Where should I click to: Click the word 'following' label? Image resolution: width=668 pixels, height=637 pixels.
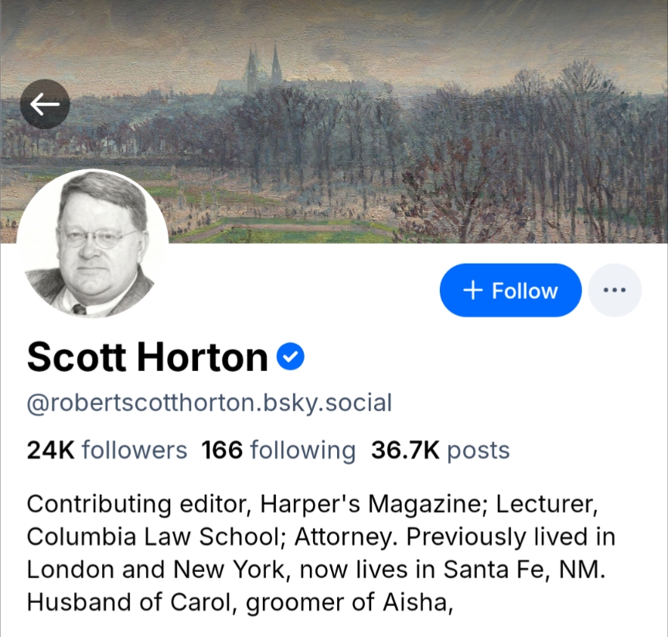[x=302, y=451]
